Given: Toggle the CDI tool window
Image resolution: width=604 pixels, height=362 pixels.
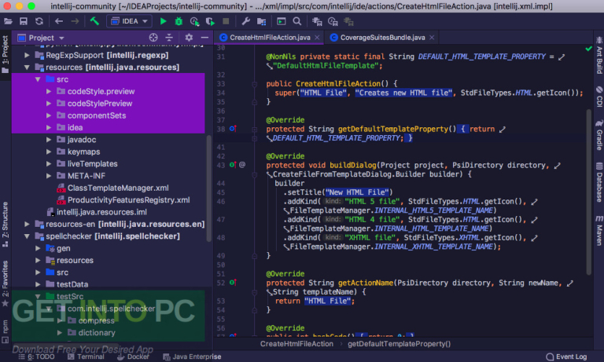Looking at the screenshot, I should [x=599, y=96].
